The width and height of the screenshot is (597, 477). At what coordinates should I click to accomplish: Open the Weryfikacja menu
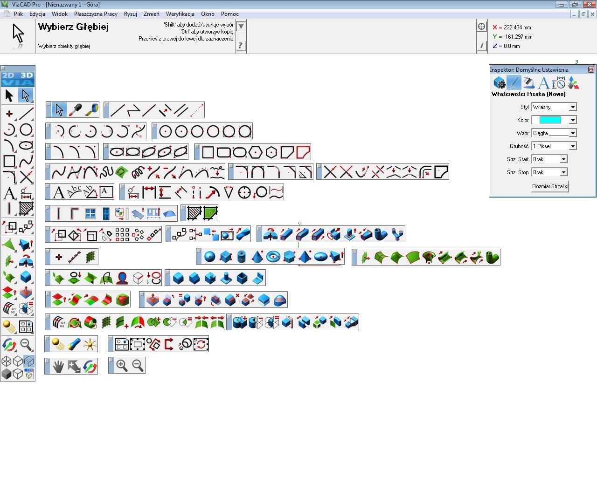click(x=180, y=14)
